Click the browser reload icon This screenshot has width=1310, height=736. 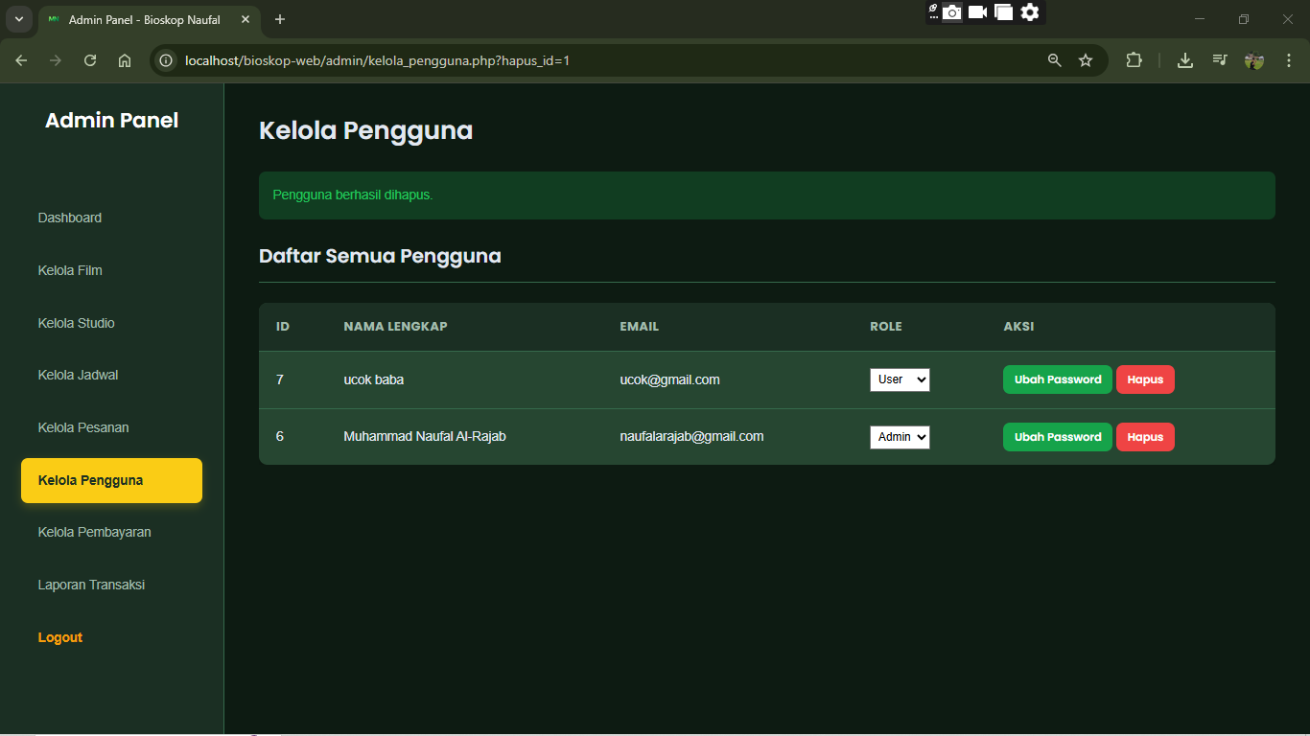[x=90, y=60]
